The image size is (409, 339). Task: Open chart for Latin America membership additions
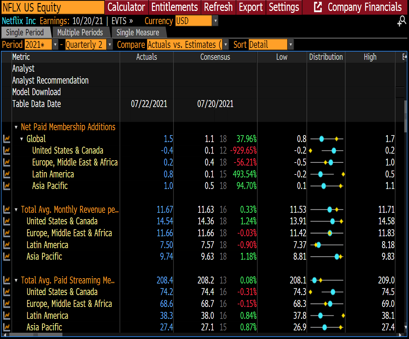[x=6, y=174]
